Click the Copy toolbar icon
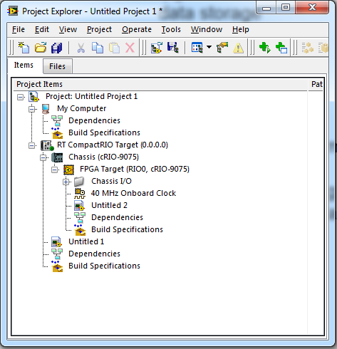337x349 pixels. (x=98, y=48)
